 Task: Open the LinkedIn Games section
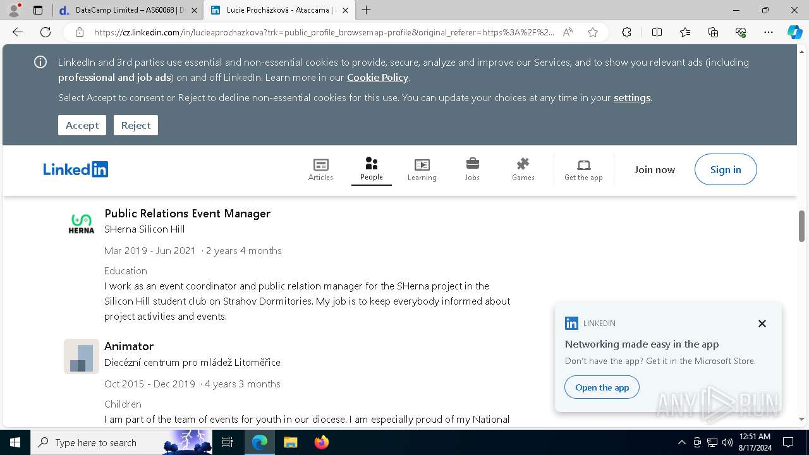tap(523, 169)
